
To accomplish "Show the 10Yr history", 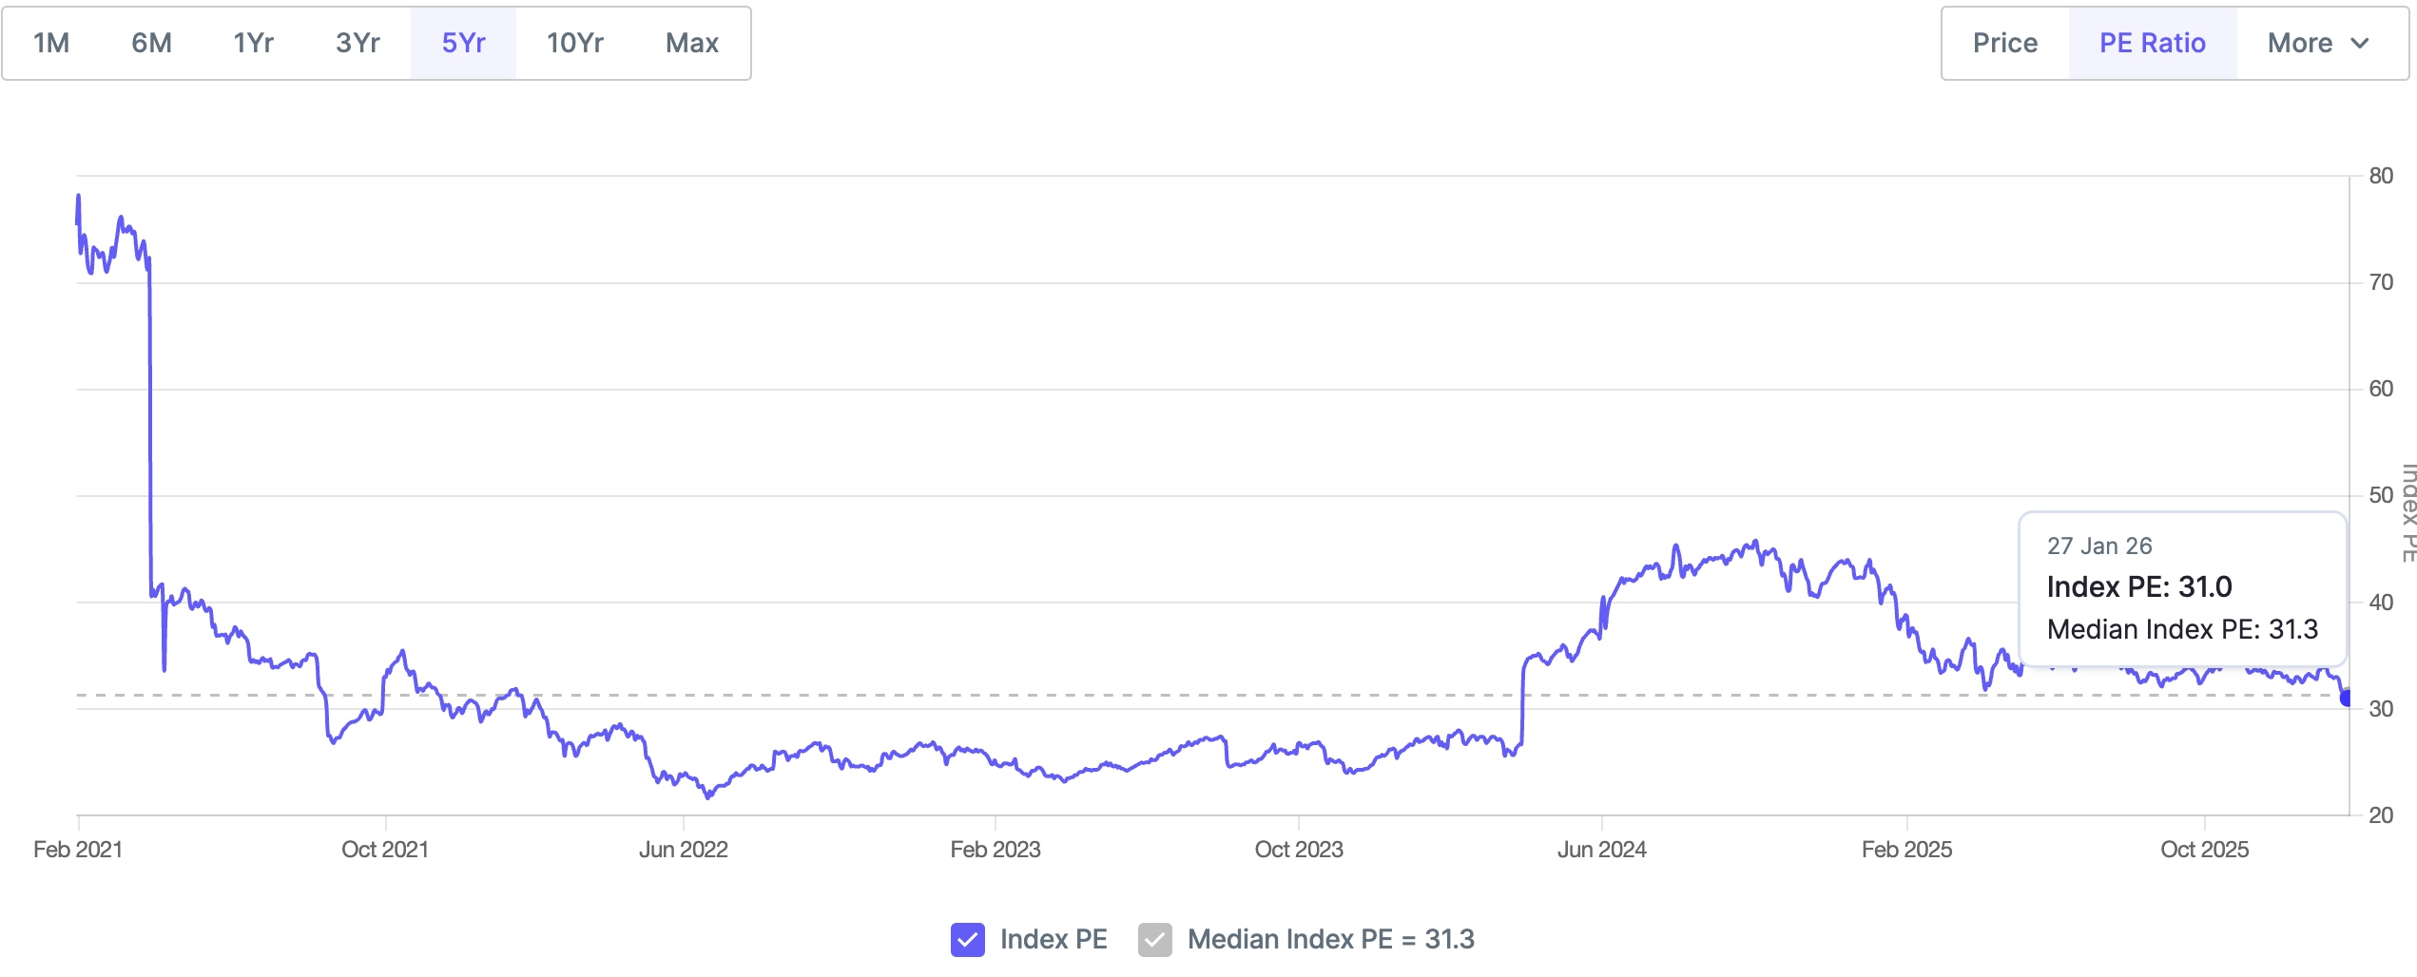I will (x=574, y=43).
